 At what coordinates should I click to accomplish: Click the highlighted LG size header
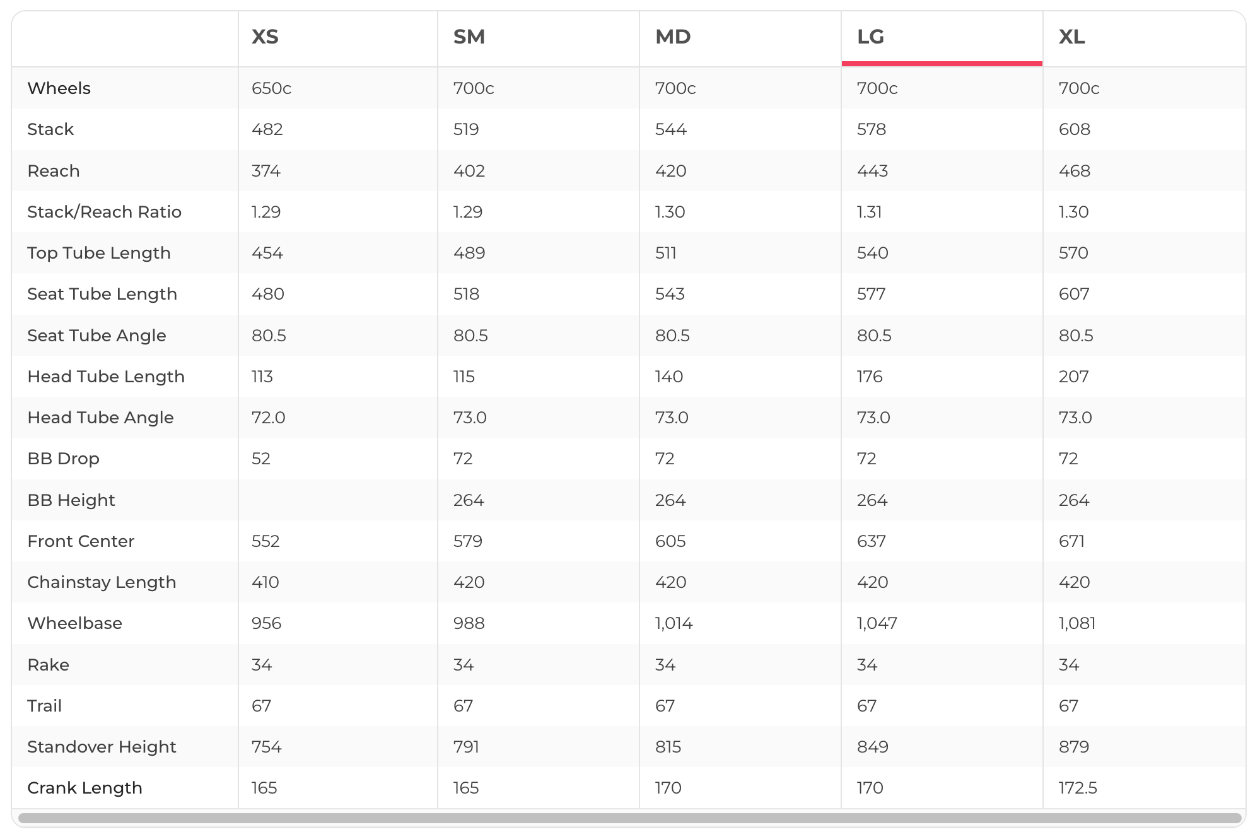(x=870, y=37)
